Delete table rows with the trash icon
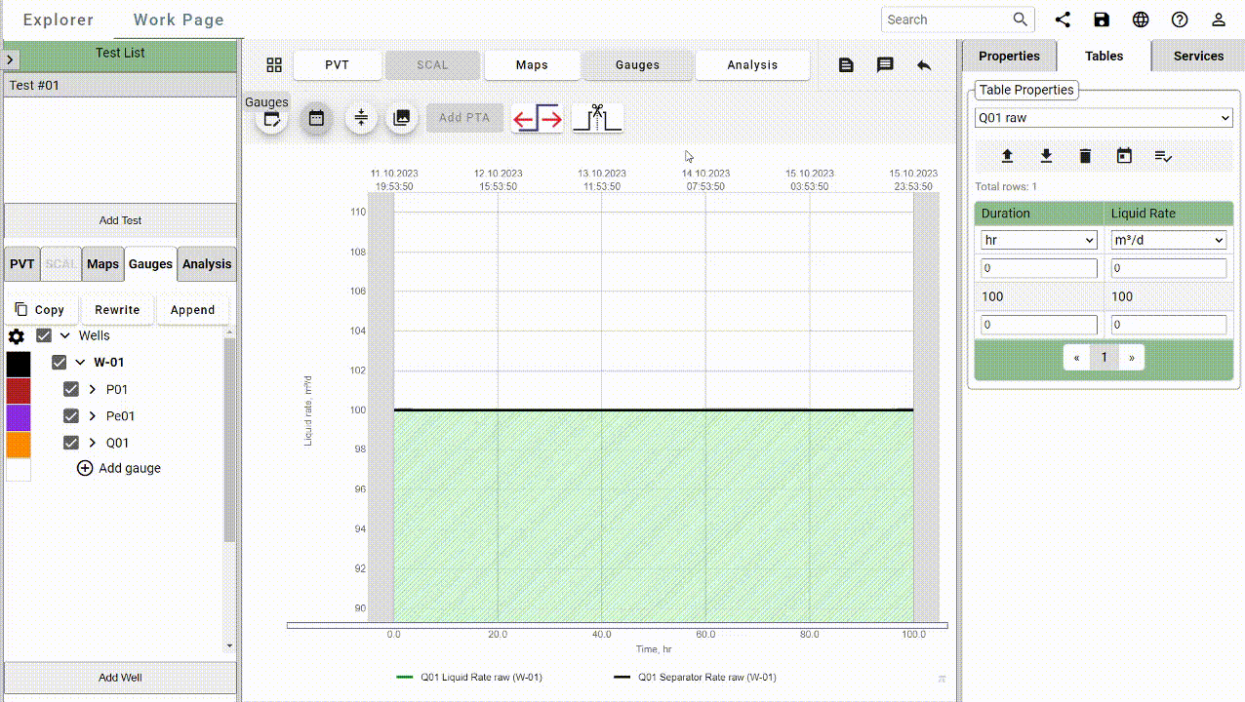The width and height of the screenshot is (1245, 702). (x=1085, y=156)
